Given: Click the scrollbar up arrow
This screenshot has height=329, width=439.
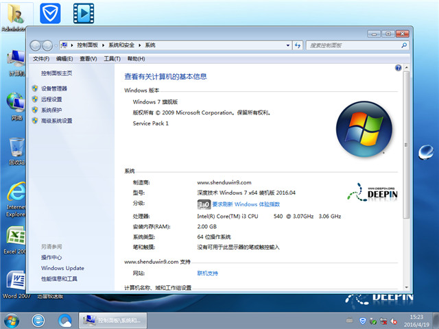Looking at the screenshot, I should coord(406,68).
